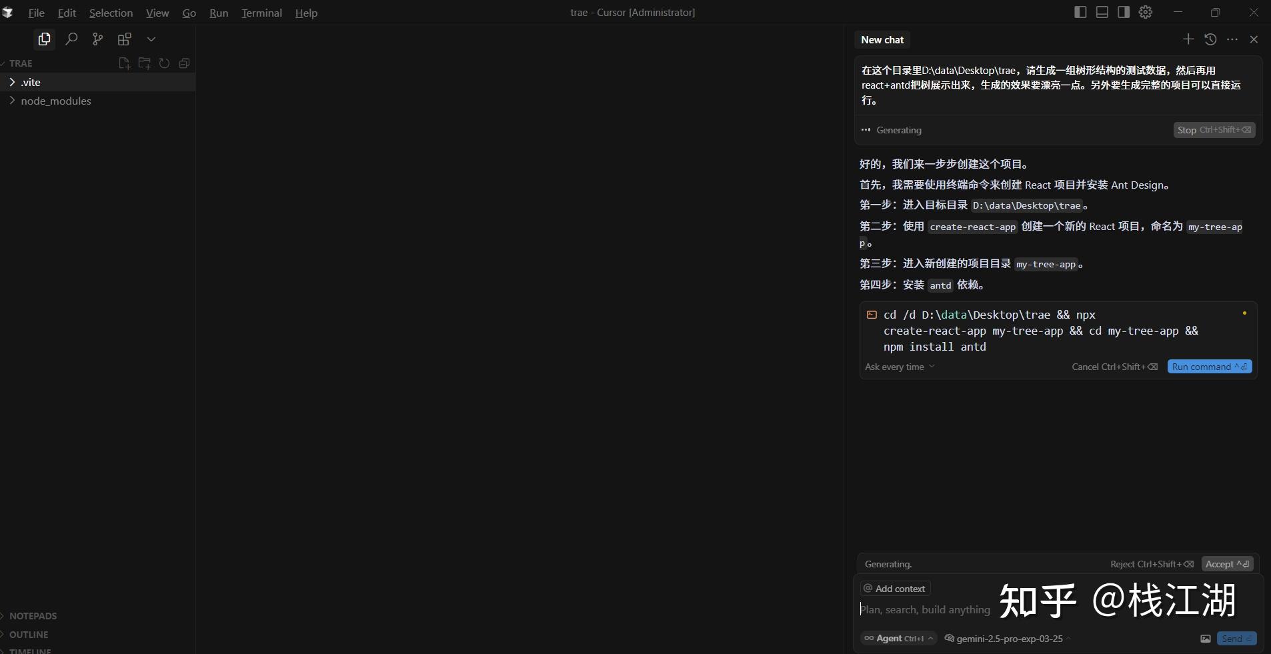Click the my-tree-app inline code in step three
The width and height of the screenshot is (1271, 654).
1046,265
